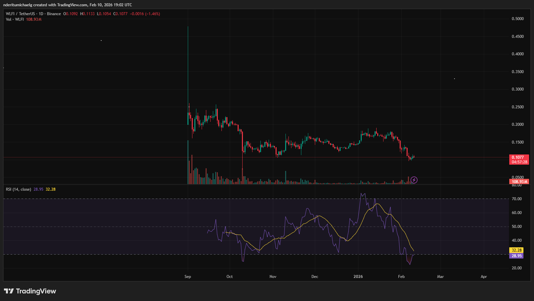Click the close value C0.1077 in legend

tap(120, 14)
